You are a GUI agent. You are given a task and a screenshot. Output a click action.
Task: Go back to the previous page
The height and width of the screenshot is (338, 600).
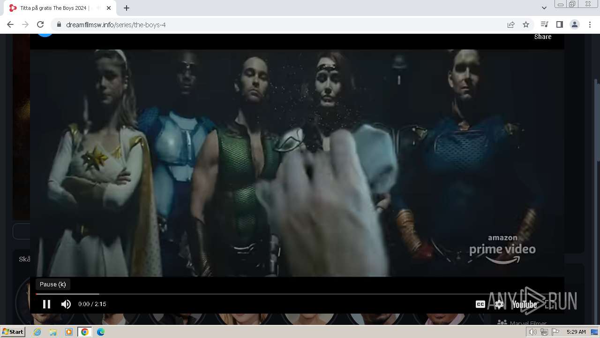click(x=10, y=24)
